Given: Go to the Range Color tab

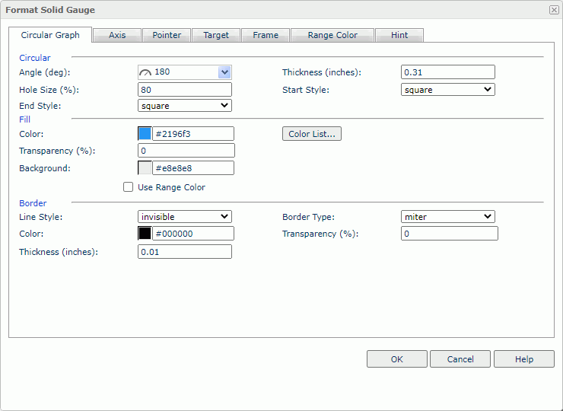Looking at the screenshot, I should [332, 35].
